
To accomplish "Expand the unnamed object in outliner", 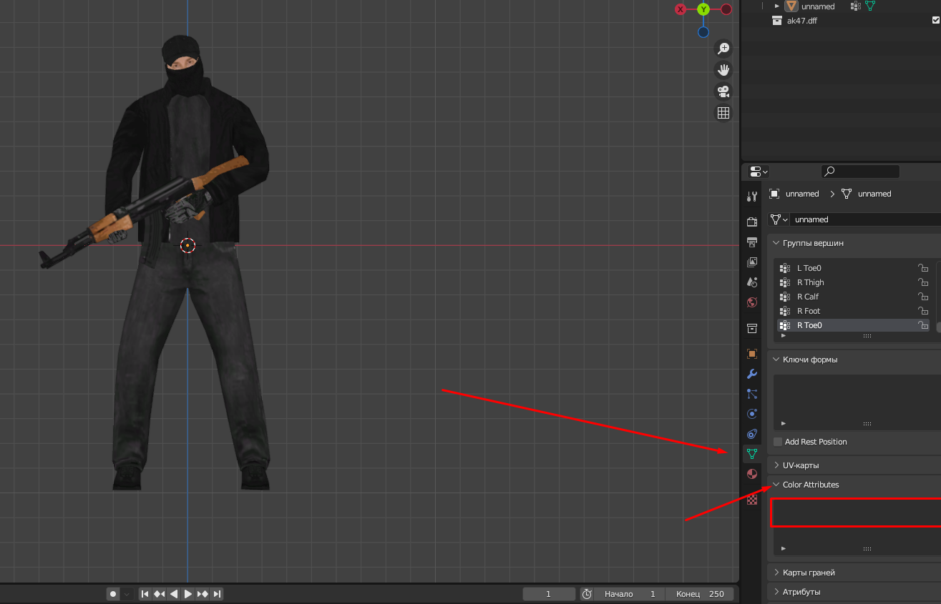I will tap(777, 6).
